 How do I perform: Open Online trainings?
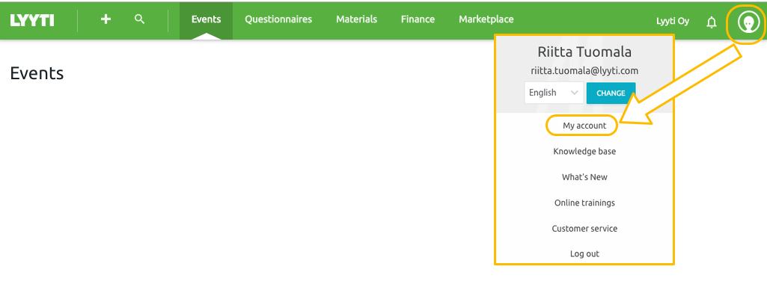pos(584,203)
